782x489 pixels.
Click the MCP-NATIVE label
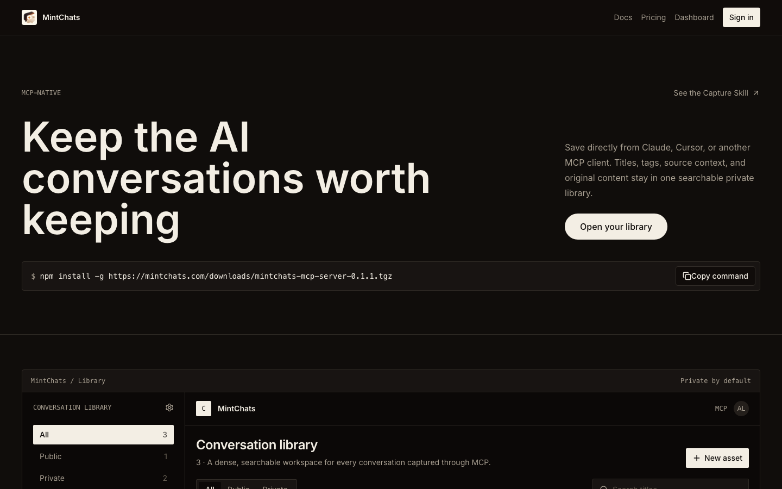(x=41, y=93)
